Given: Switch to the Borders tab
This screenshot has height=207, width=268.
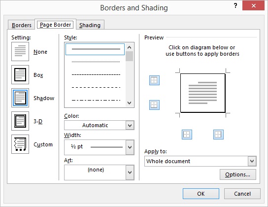Looking at the screenshot, I should (22, 25).
